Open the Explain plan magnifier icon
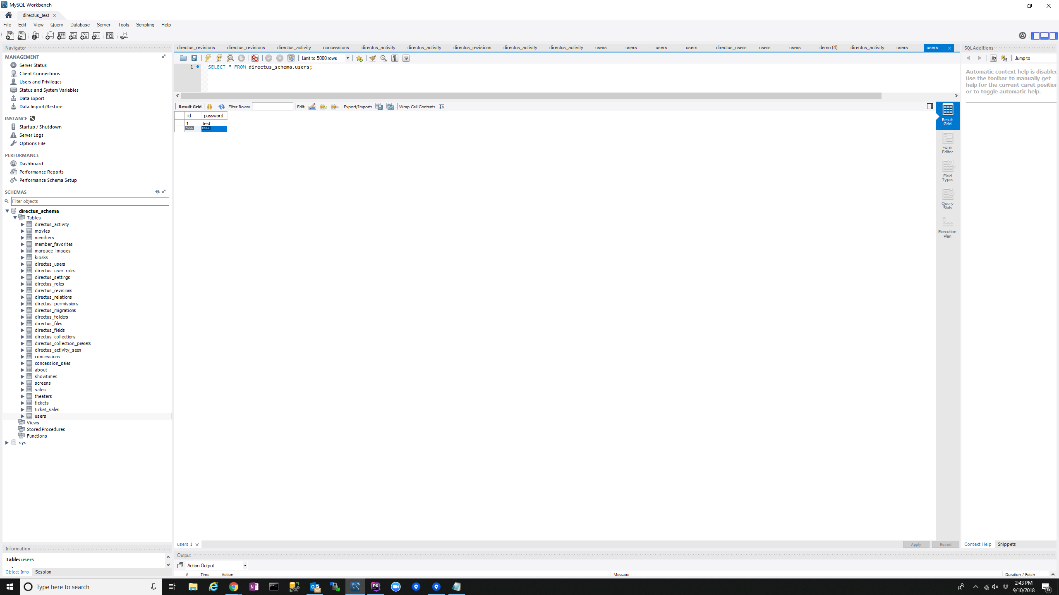Screen dimensions: 1059x595 pos(230,58)
